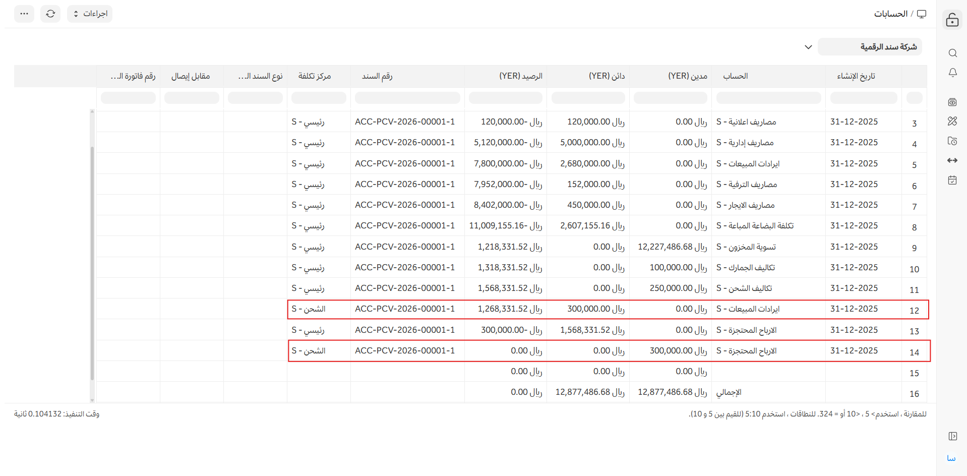Toggle the sidebar collapse panel icon
967x476 pixels.
point(952,436)
